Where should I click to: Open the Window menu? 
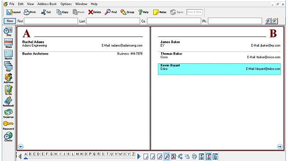pos(81,4)
